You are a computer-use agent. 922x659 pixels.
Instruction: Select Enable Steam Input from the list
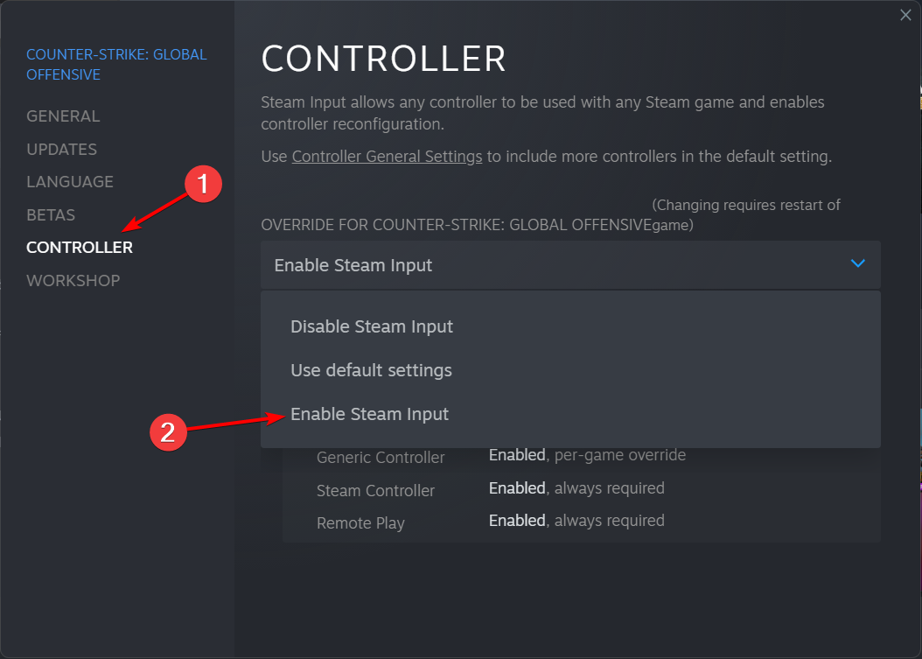click(x=369, y=414)
